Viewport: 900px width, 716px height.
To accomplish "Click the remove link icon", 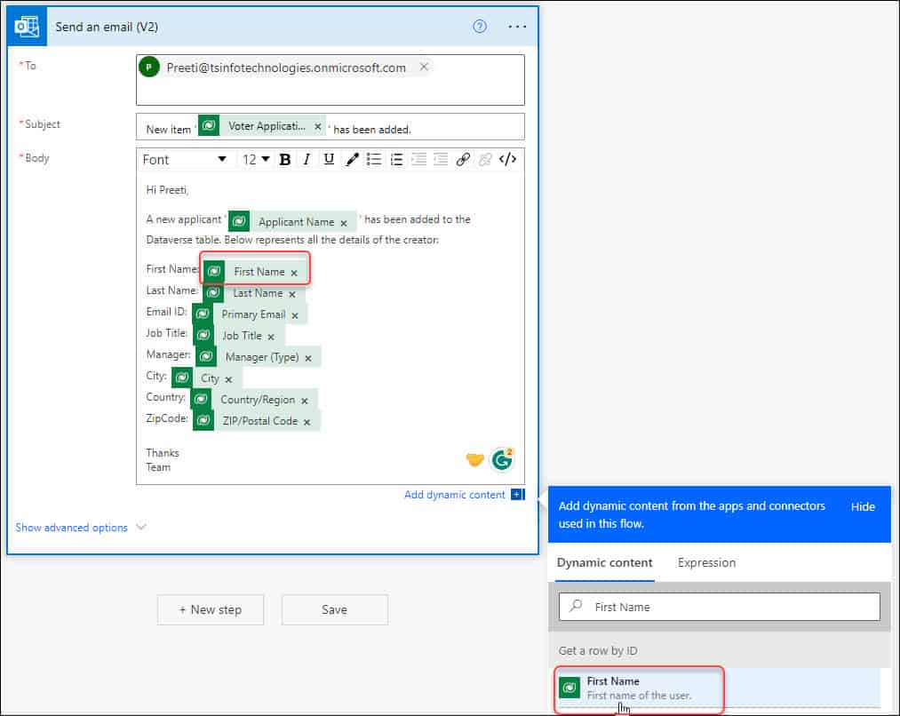I will click(x=485, y=160).
